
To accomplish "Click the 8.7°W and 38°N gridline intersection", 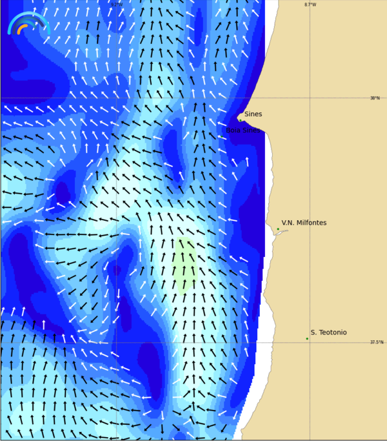I will [310, 98].
